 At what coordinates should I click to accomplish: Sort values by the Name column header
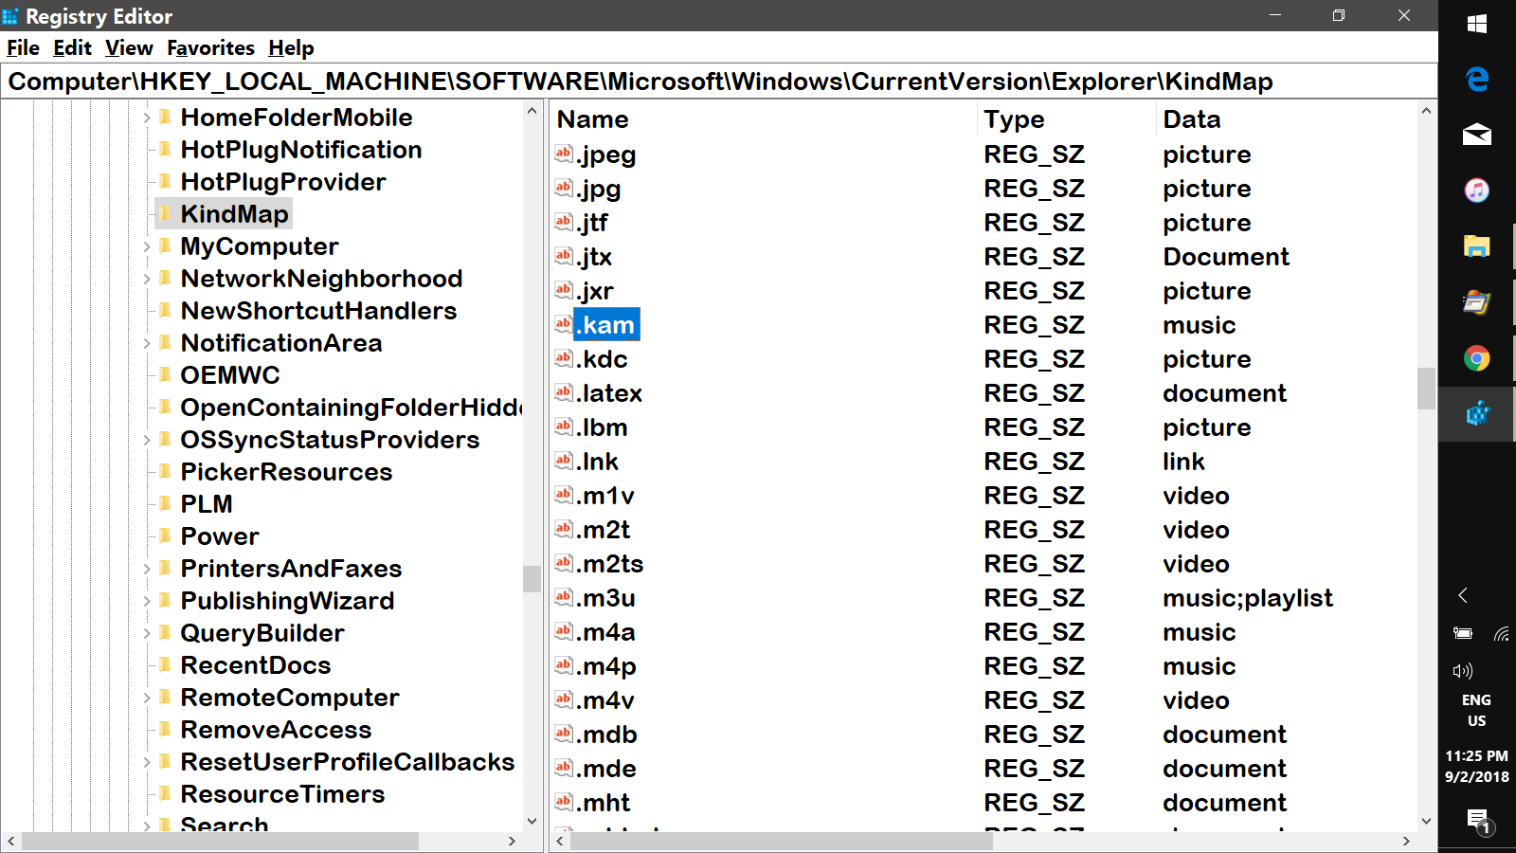pos(764,119)
